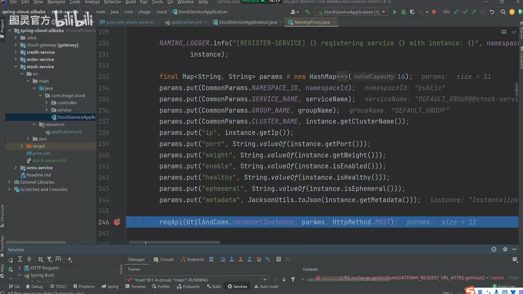Click the editor vertical scrollbar

pos(517,89)
